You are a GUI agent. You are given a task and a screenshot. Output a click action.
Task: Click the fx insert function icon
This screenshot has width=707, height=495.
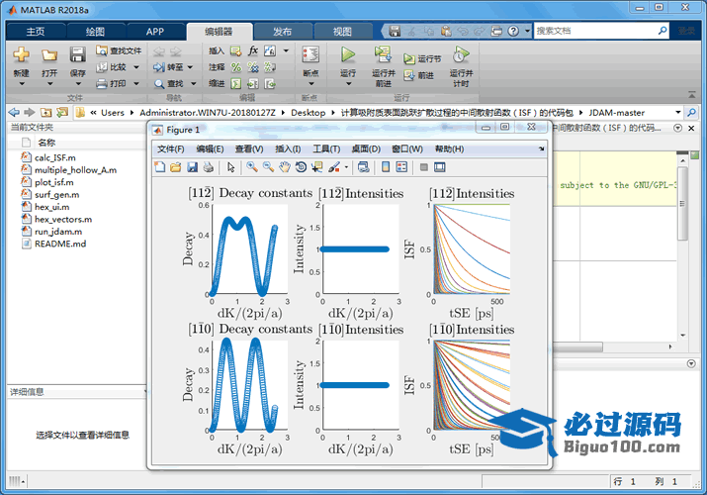coord(253,50)
